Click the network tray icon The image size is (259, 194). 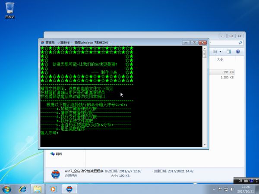click(226, 189)
